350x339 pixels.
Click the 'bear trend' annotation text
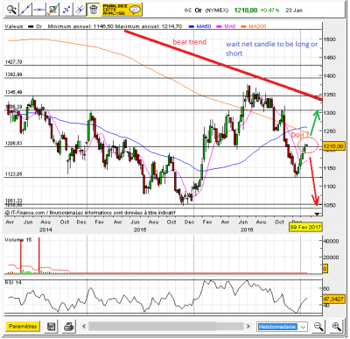(190, 42)
